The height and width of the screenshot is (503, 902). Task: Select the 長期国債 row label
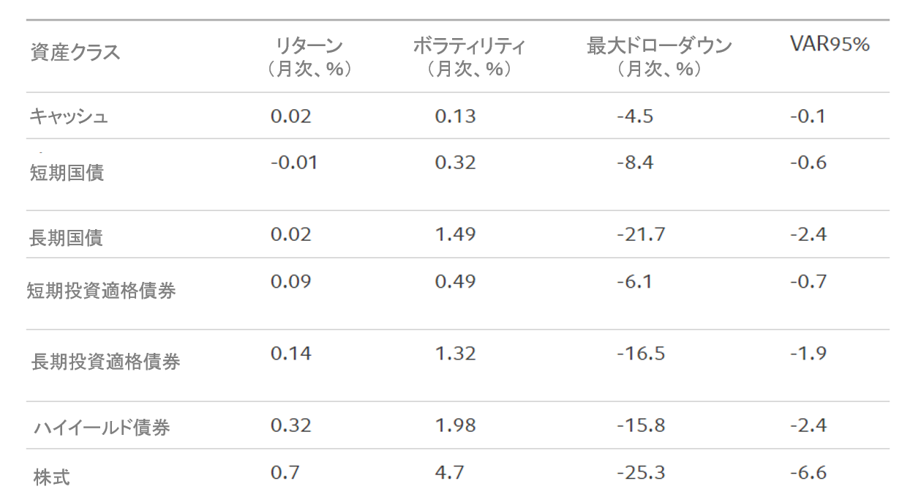(x=67, y=238)
